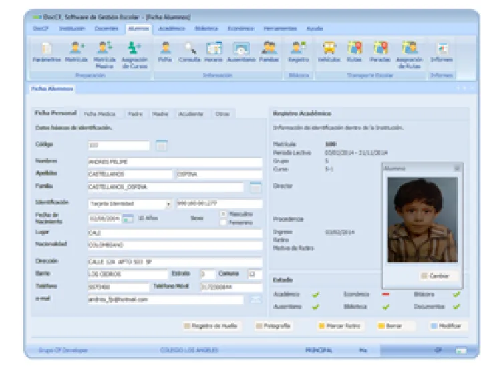481x366 pixels.
Task: Open the Parámetros ribbon icon
Action: coord(46,51)
